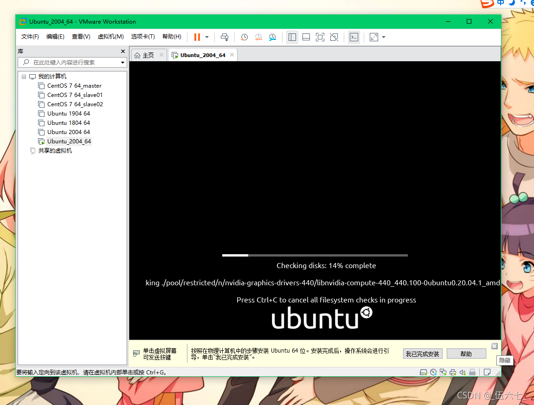Image resolution: width=534 pixels, height=405 pixels.
Task: Click the stretch guest display icon
Action: coord(373,37)
